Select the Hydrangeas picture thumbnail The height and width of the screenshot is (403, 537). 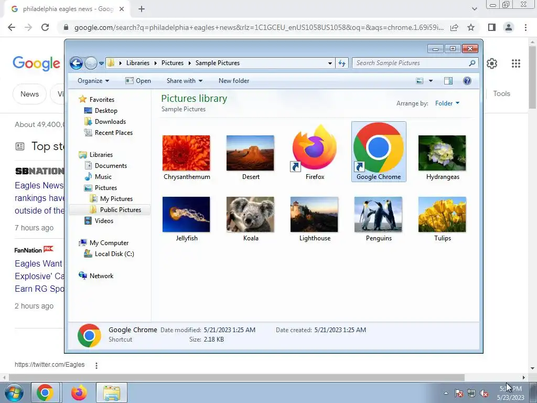click(442, 153)
